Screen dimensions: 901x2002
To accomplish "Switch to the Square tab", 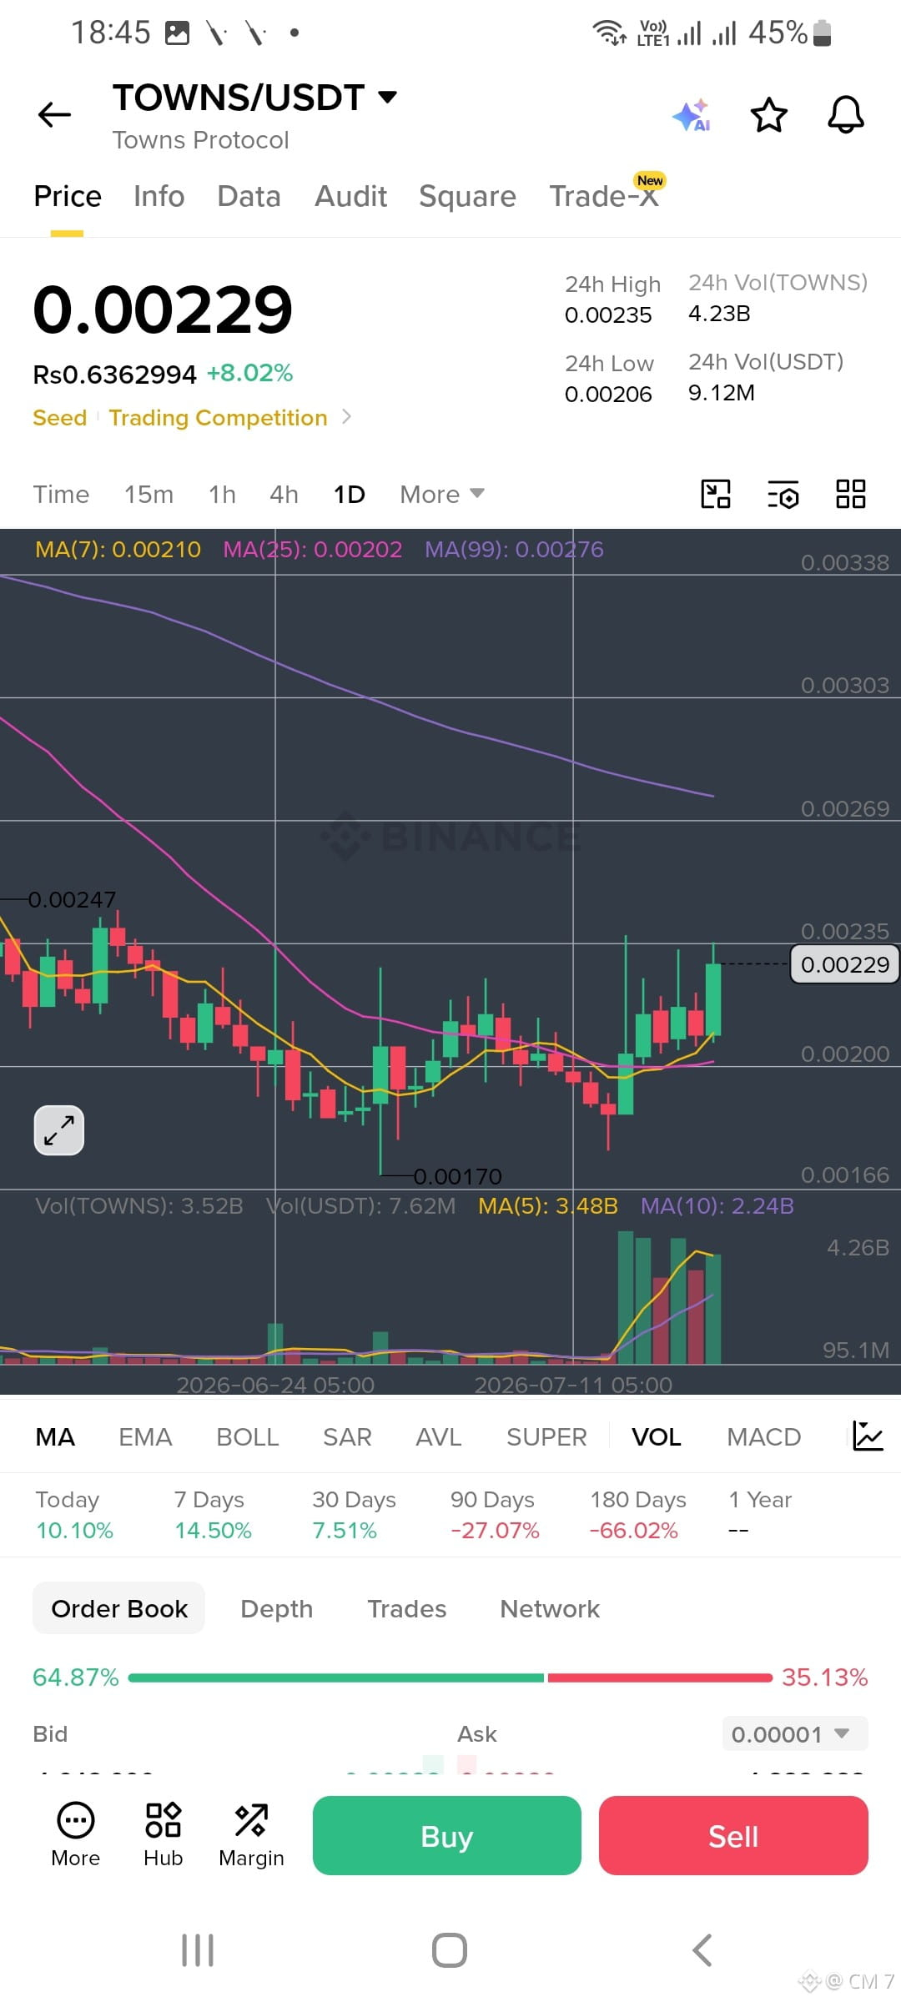I will click(467, 196).
